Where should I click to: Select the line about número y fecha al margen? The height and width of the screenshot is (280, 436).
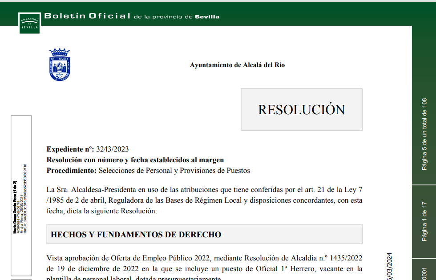(135, 160)
